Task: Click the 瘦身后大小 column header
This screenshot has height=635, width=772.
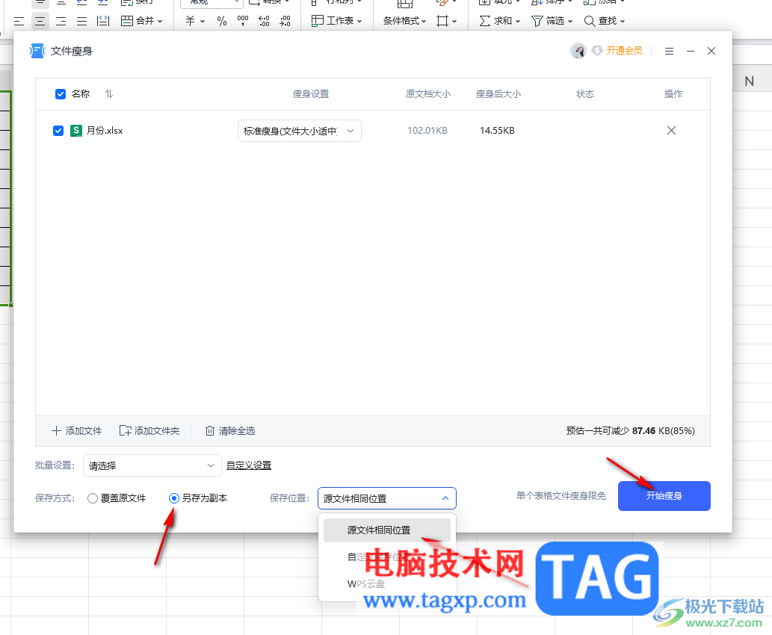Action: coord(498,94)
